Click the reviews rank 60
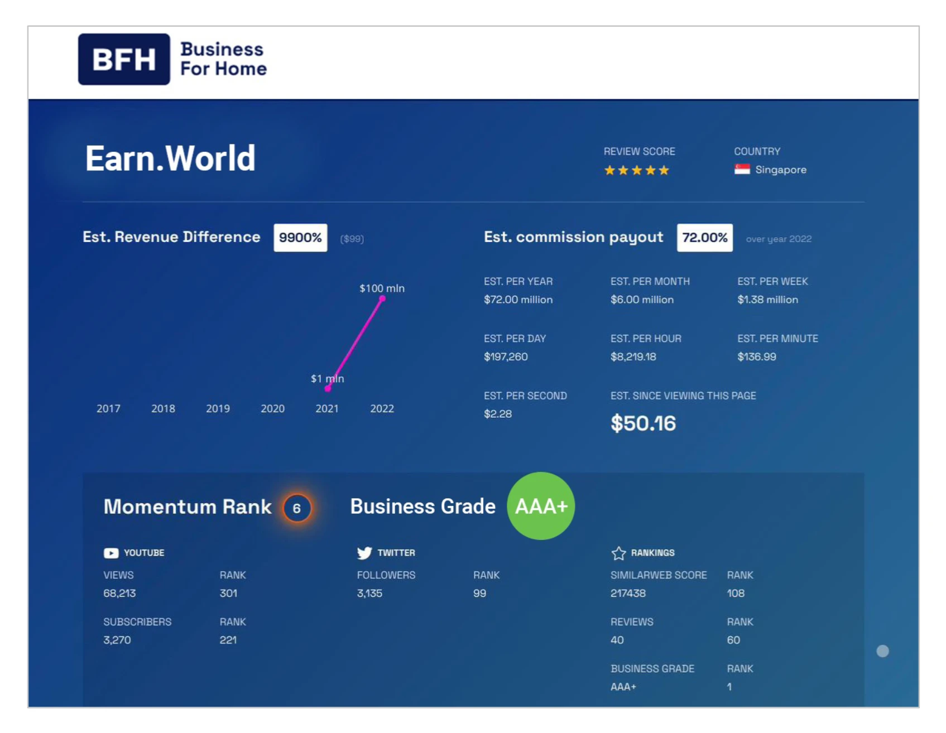The height and width of the screenshot is (733, 946). [x=733, y=640]
